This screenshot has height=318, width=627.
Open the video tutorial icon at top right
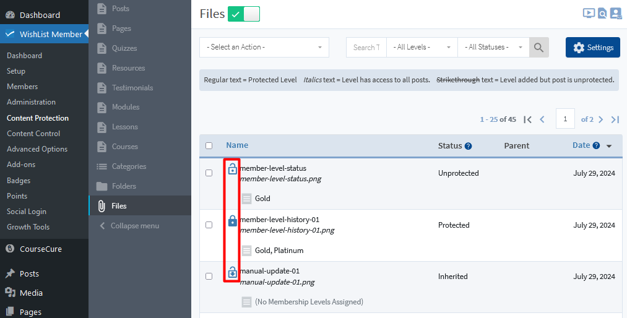coord(589,14)
